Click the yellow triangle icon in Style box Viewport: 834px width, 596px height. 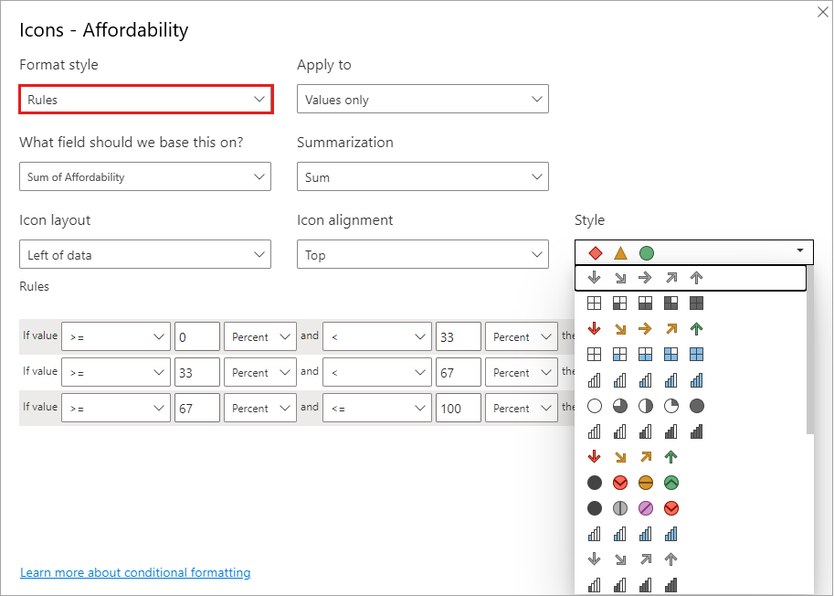point(621,253)
